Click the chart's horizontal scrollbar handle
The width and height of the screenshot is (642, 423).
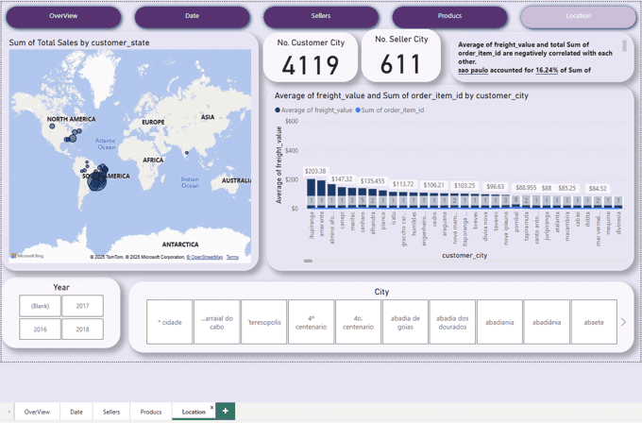click(308, 261)
